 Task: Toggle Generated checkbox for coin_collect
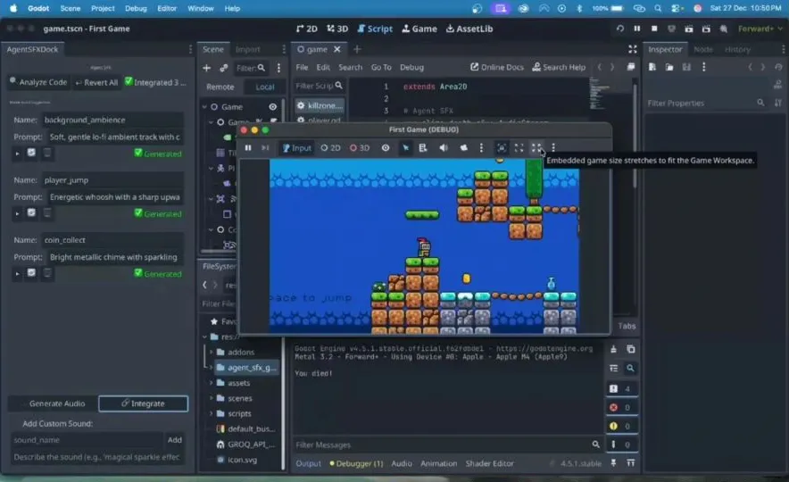click(137, 273)
